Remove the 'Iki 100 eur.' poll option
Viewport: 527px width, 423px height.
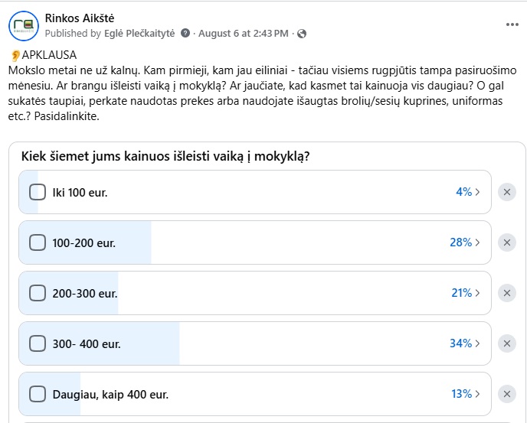click(507, 192)
